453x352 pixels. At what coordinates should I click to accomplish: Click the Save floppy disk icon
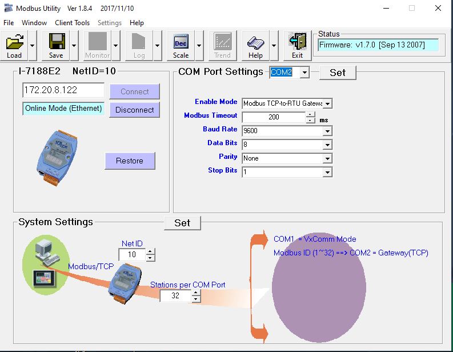57,41
